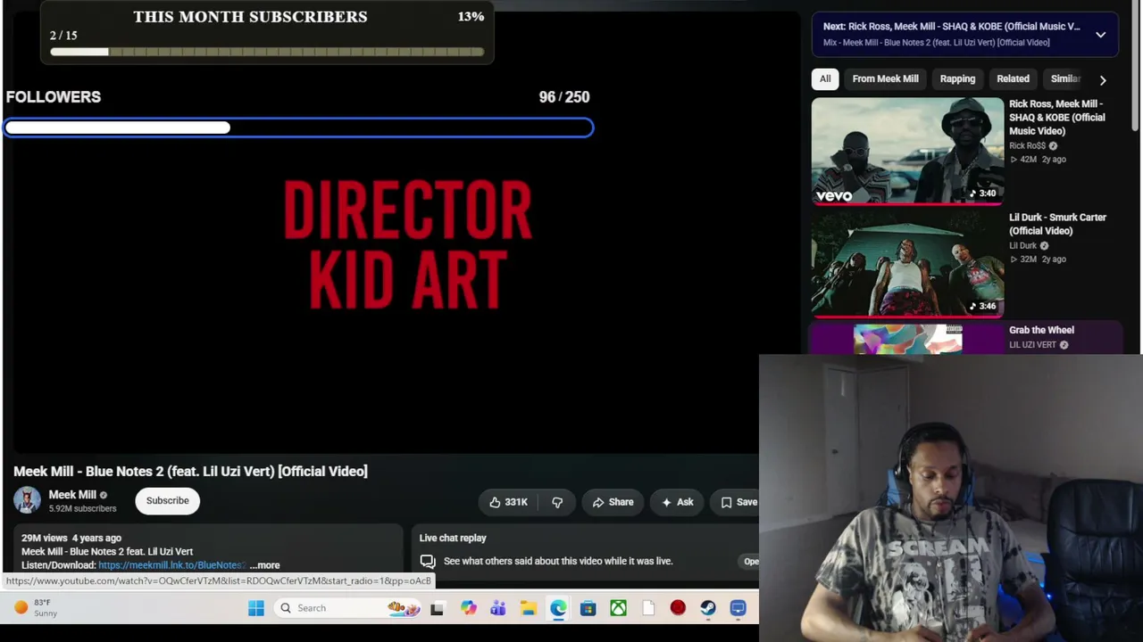This screenshot has width=1143, height=642.
Task: Open the SHAQ & KOBE video thumbnail
Action: click(x=907, y=151)
